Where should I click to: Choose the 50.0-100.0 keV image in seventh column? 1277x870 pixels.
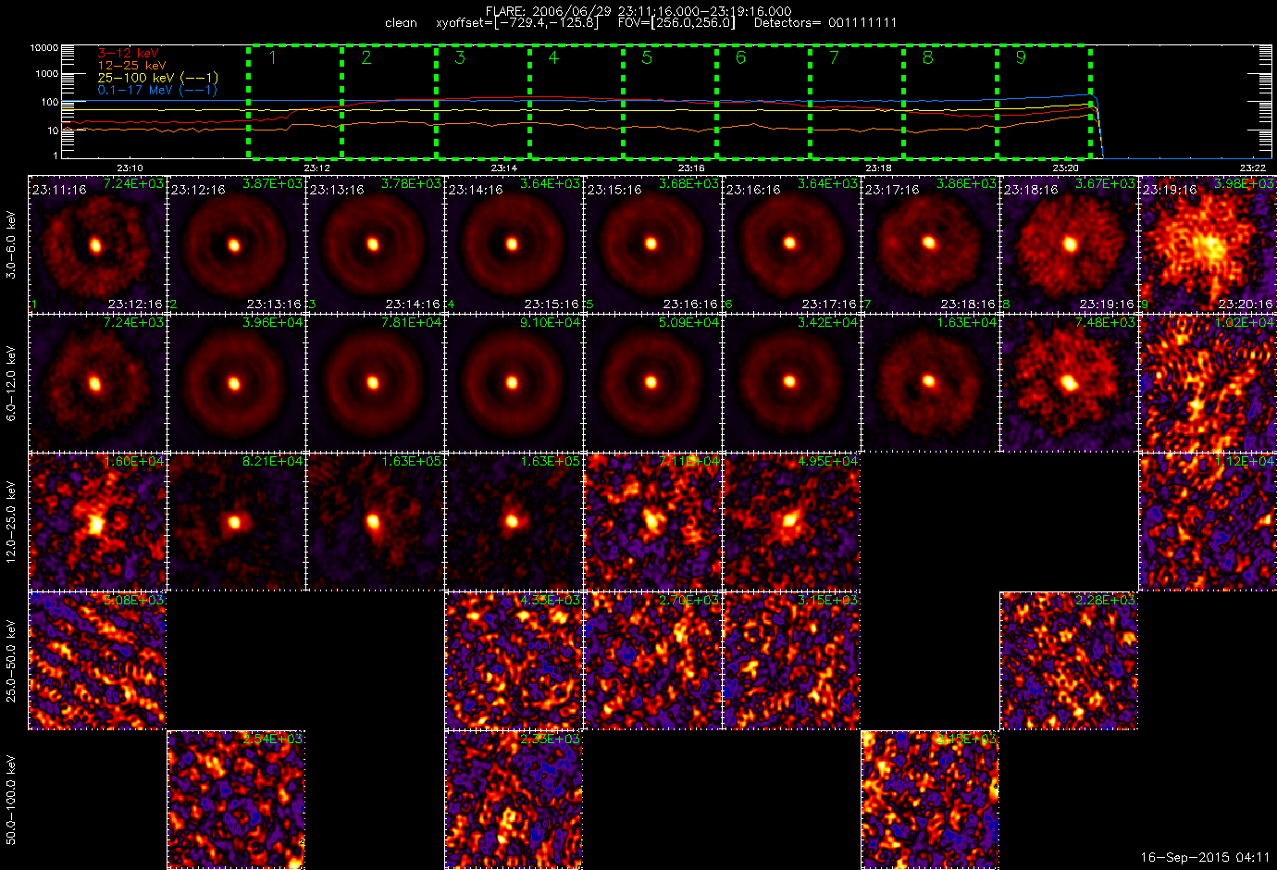click(931, 800)
